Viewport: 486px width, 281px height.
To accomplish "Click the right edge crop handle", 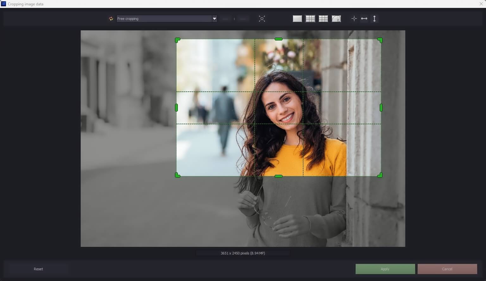I will point(381,108).
